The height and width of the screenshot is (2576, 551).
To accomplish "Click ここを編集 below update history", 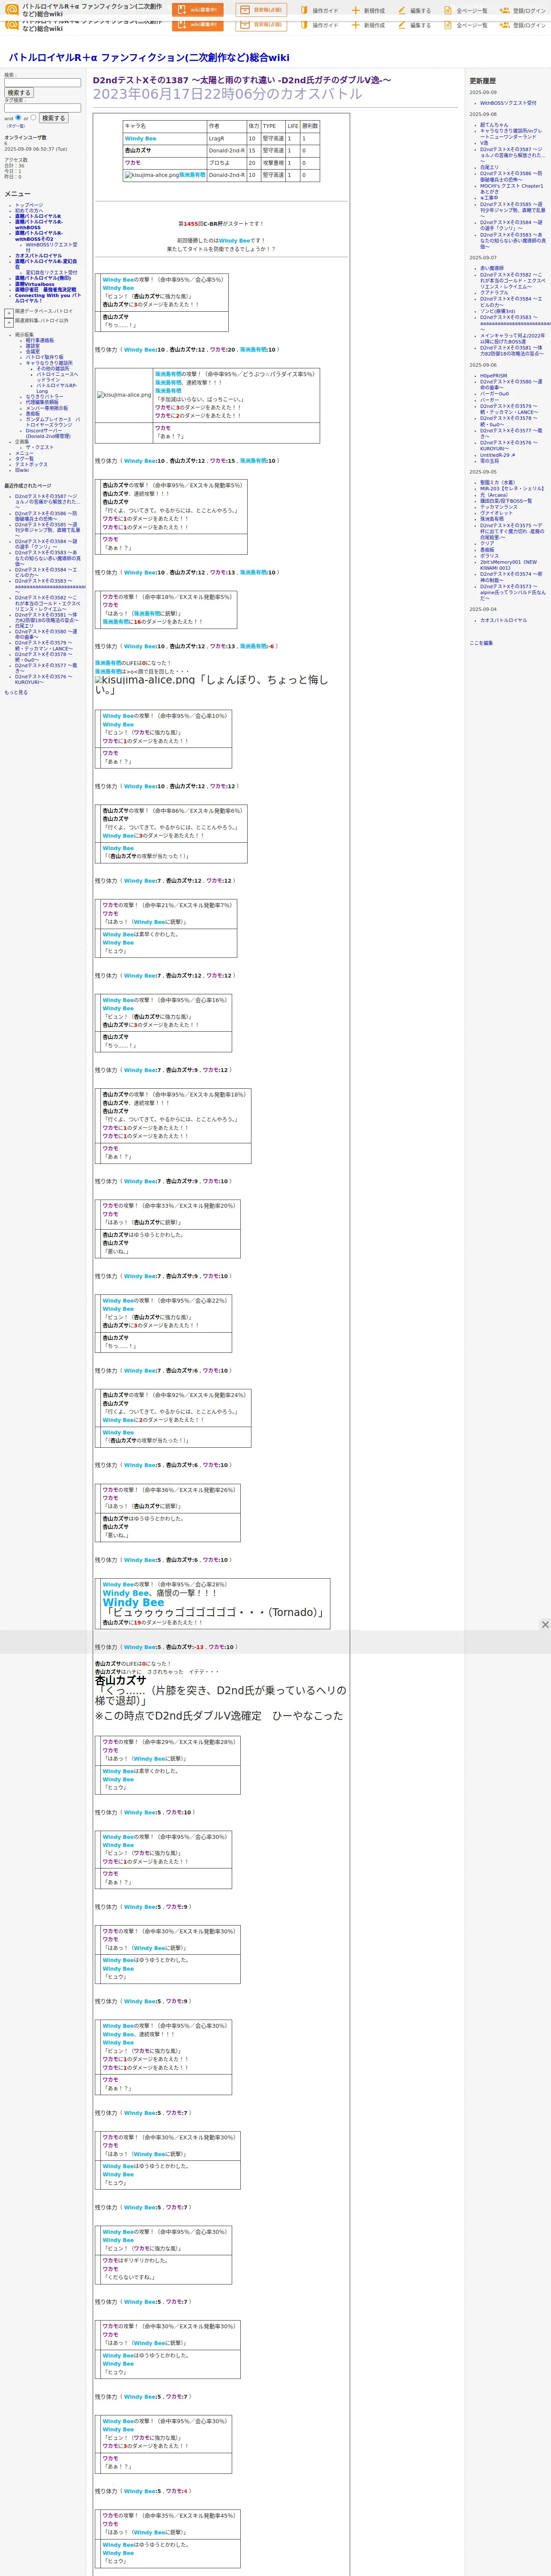I will [481, 643].
